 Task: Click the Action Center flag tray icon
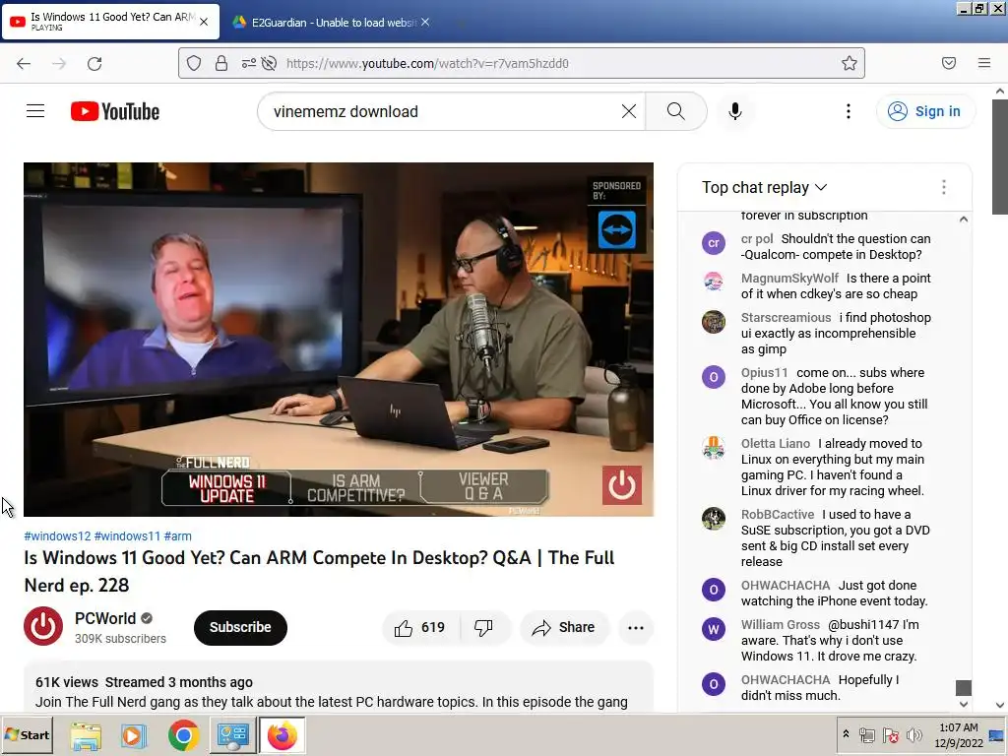point(891,734)
